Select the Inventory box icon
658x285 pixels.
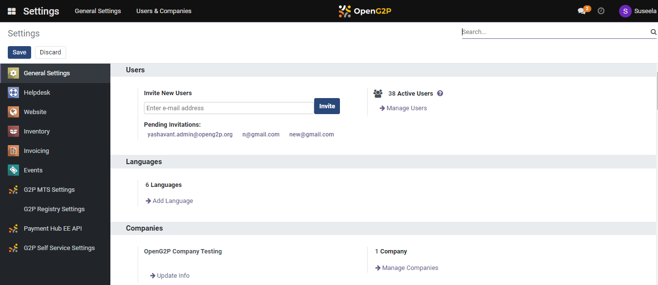[13, 132]
